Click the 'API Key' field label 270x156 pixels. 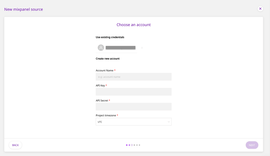click(x=100, y=85)
